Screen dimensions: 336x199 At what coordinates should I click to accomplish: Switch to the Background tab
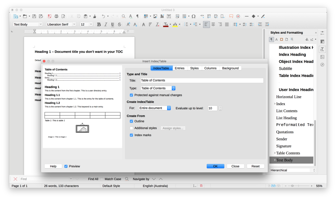point(231,68)
